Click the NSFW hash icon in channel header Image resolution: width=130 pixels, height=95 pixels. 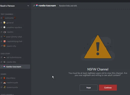pyautogui.click(x=34, y=6)
